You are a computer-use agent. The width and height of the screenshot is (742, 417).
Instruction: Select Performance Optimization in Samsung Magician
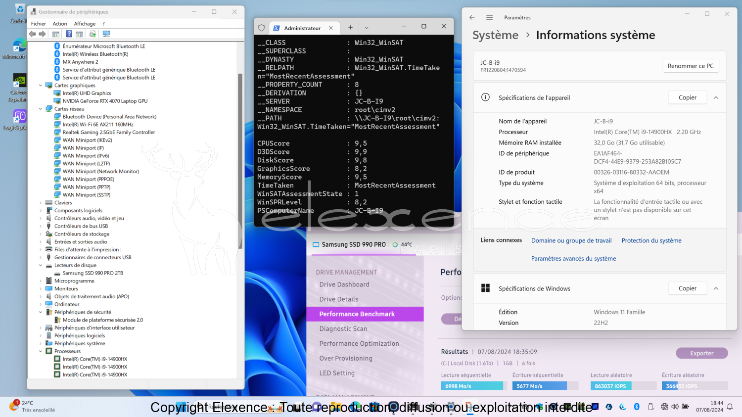click(359, 344)
